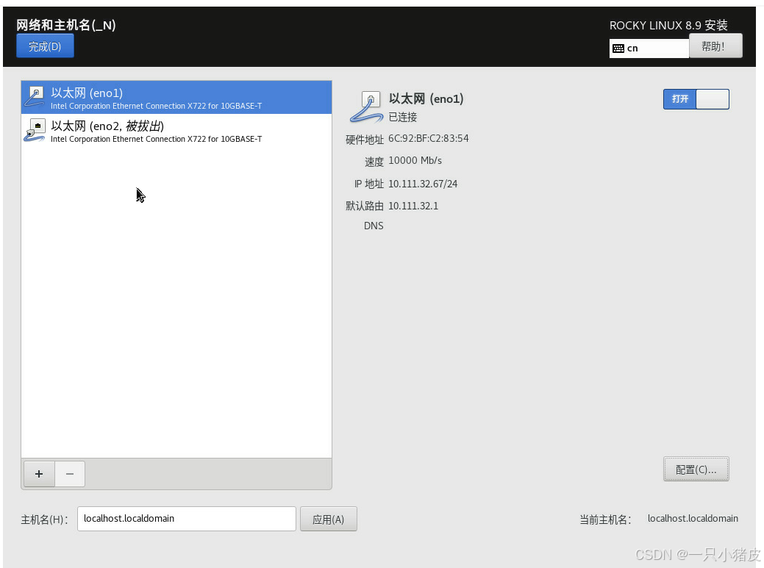Click the eno1 network cable icon in list
This screenshot has width=764, height=568.
coord(35,96)
